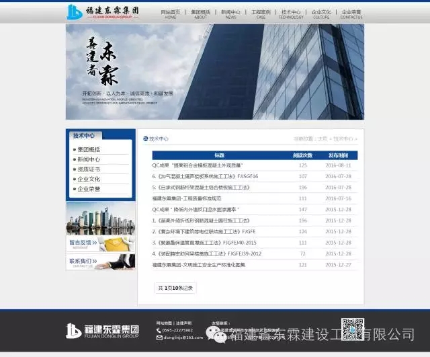Open 企业文化 from the sidebar menu
The image size is (430, 357).
(x=89, y=180)
